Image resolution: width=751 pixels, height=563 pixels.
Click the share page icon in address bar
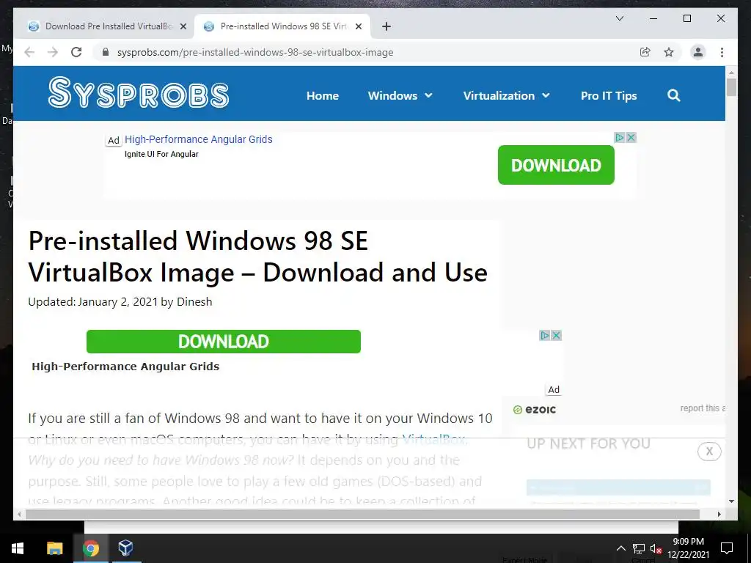click(645, 52)
